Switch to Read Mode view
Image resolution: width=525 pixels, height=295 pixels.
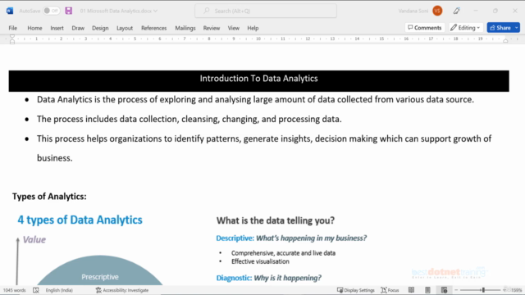tap(411, 290)
